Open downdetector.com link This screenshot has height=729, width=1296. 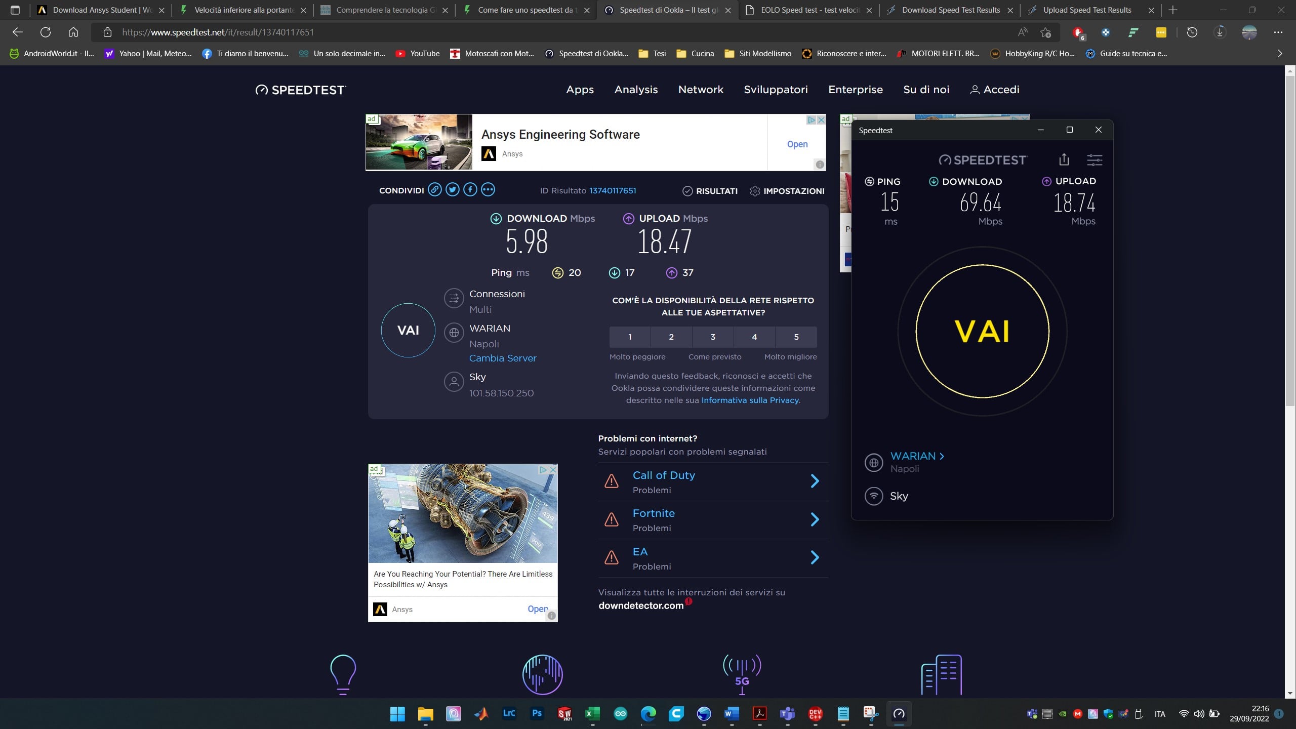(641, 605)
